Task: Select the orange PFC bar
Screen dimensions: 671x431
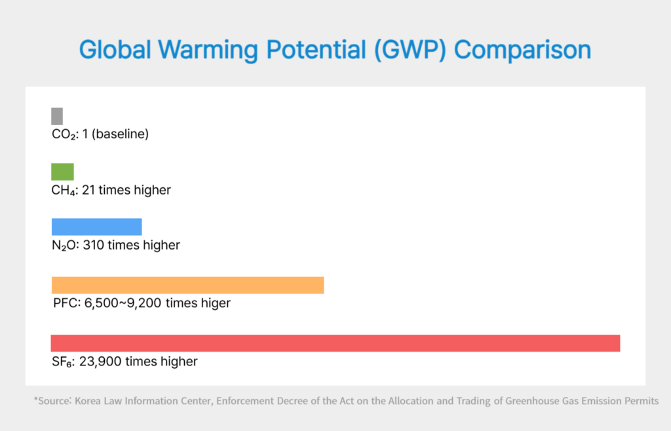Action: pyautogui.click(x=188, y=285)
